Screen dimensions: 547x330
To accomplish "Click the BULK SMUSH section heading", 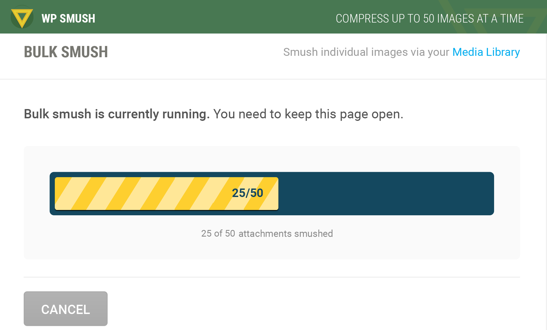I will click(66, 52).
